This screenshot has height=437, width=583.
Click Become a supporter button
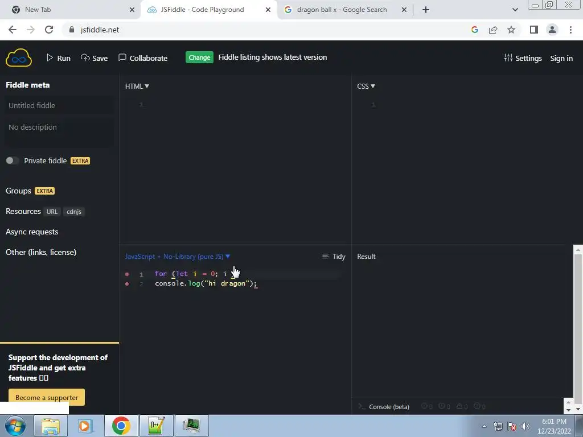47,397
